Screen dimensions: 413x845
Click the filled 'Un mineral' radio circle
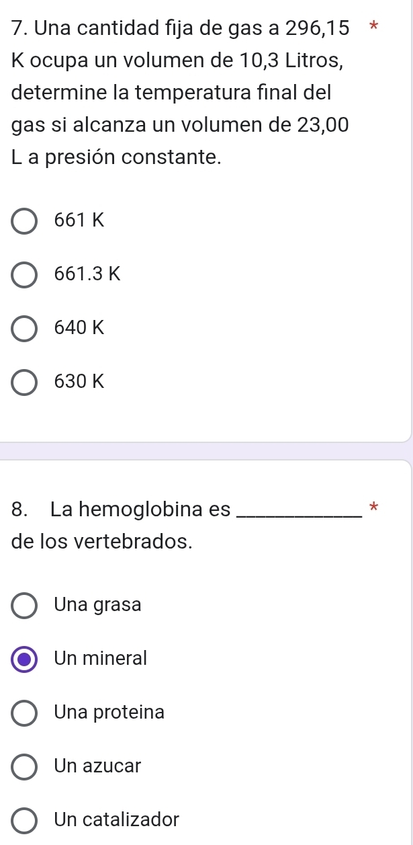(24, 659)
